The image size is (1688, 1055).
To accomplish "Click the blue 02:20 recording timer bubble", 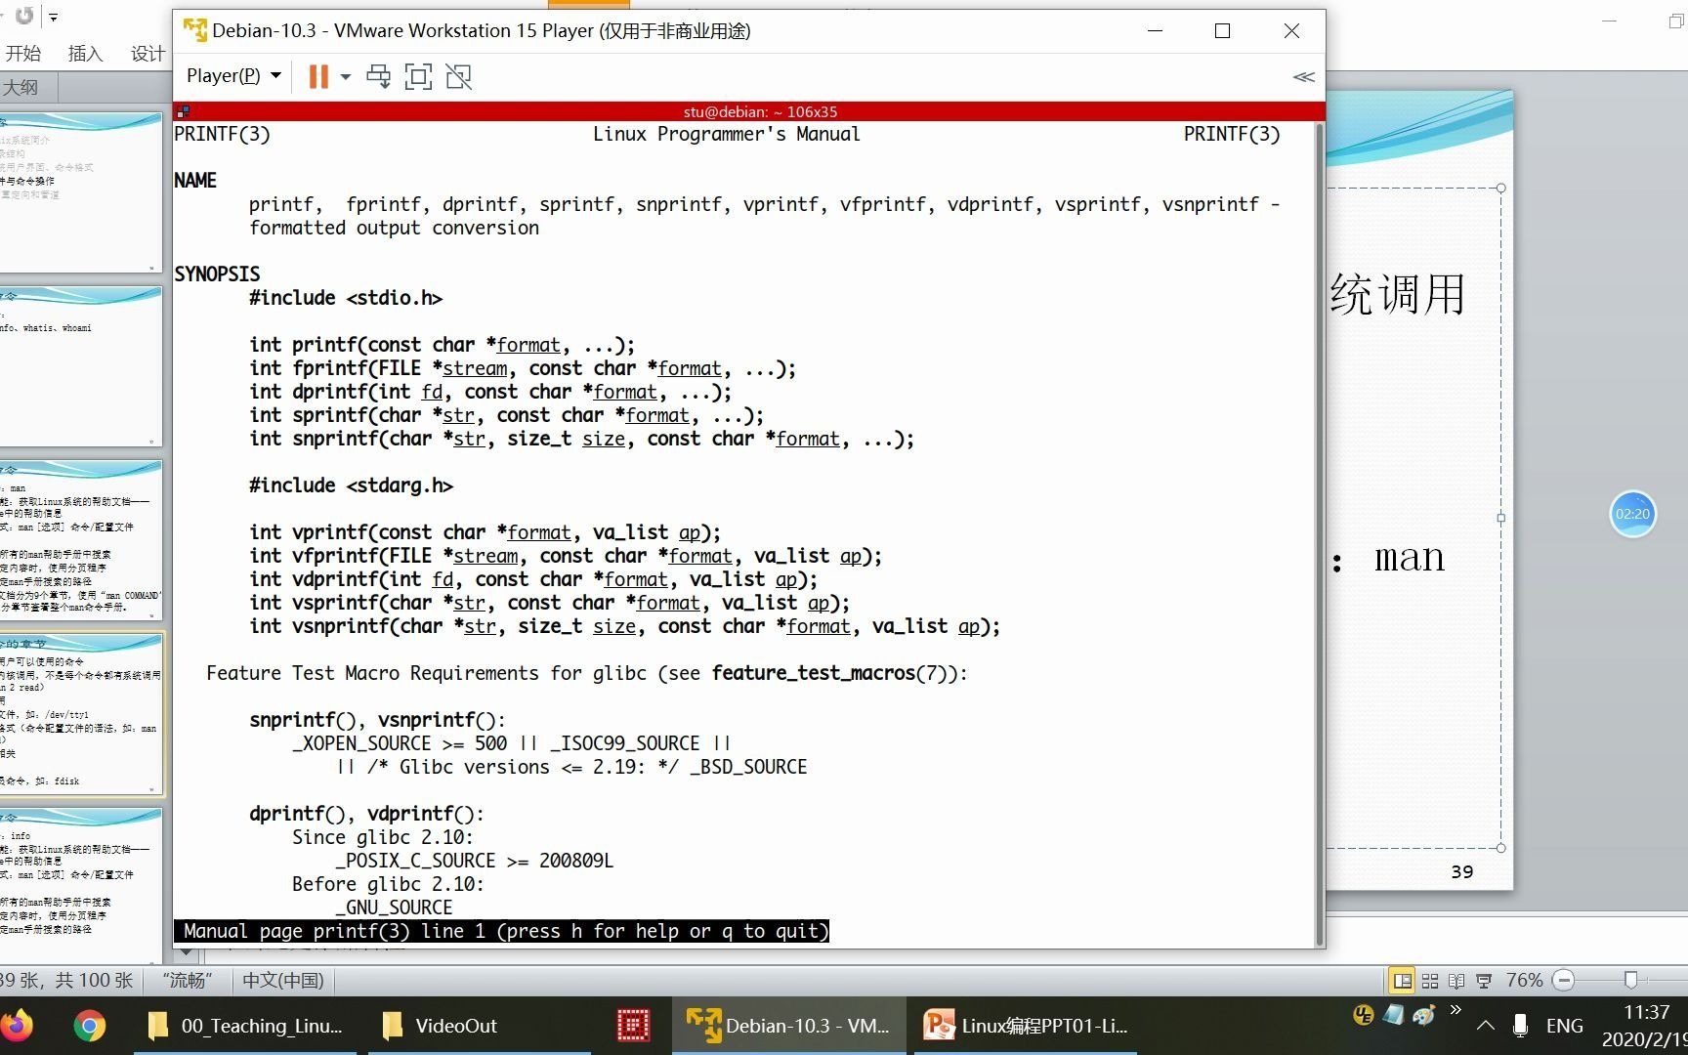I will coord(1632,514).
